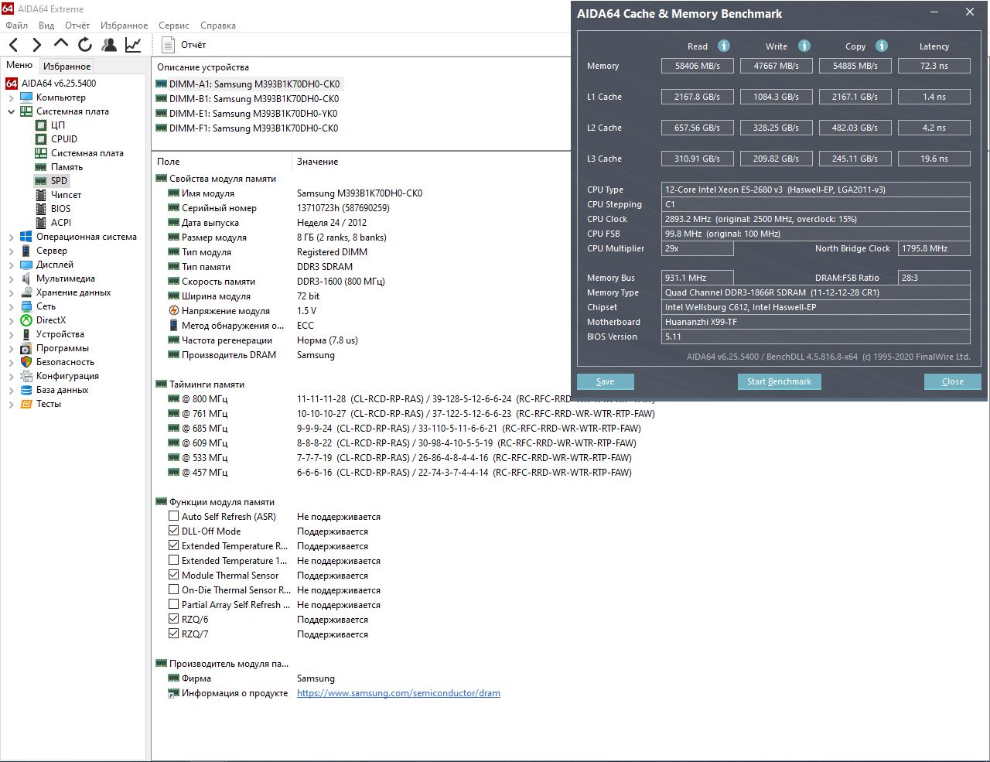Screen dimensions: 990x762
Task: Open the Справка menu
Action: pos(218,26)
